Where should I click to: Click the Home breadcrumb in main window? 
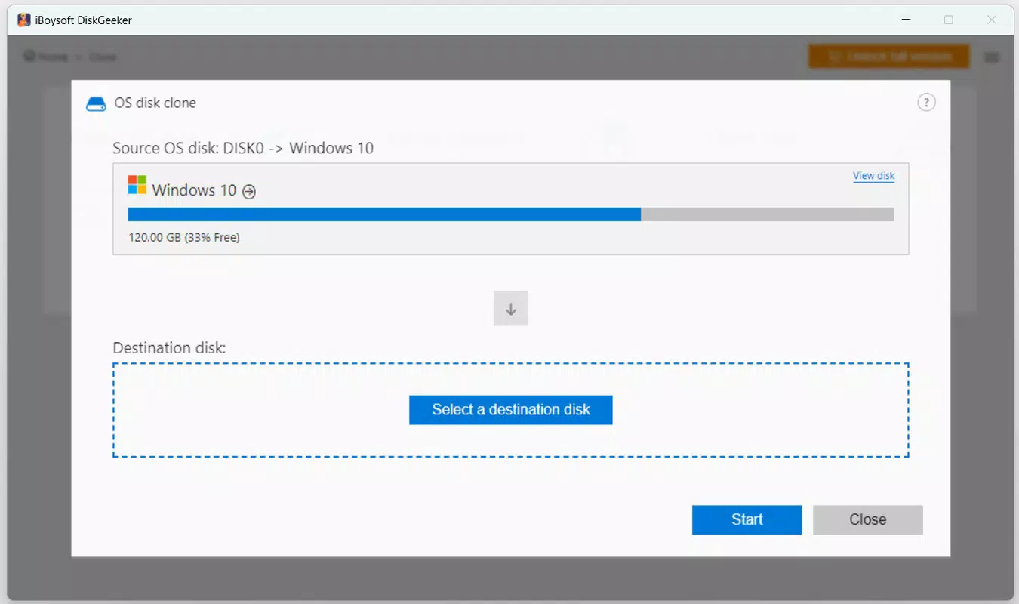45,57
